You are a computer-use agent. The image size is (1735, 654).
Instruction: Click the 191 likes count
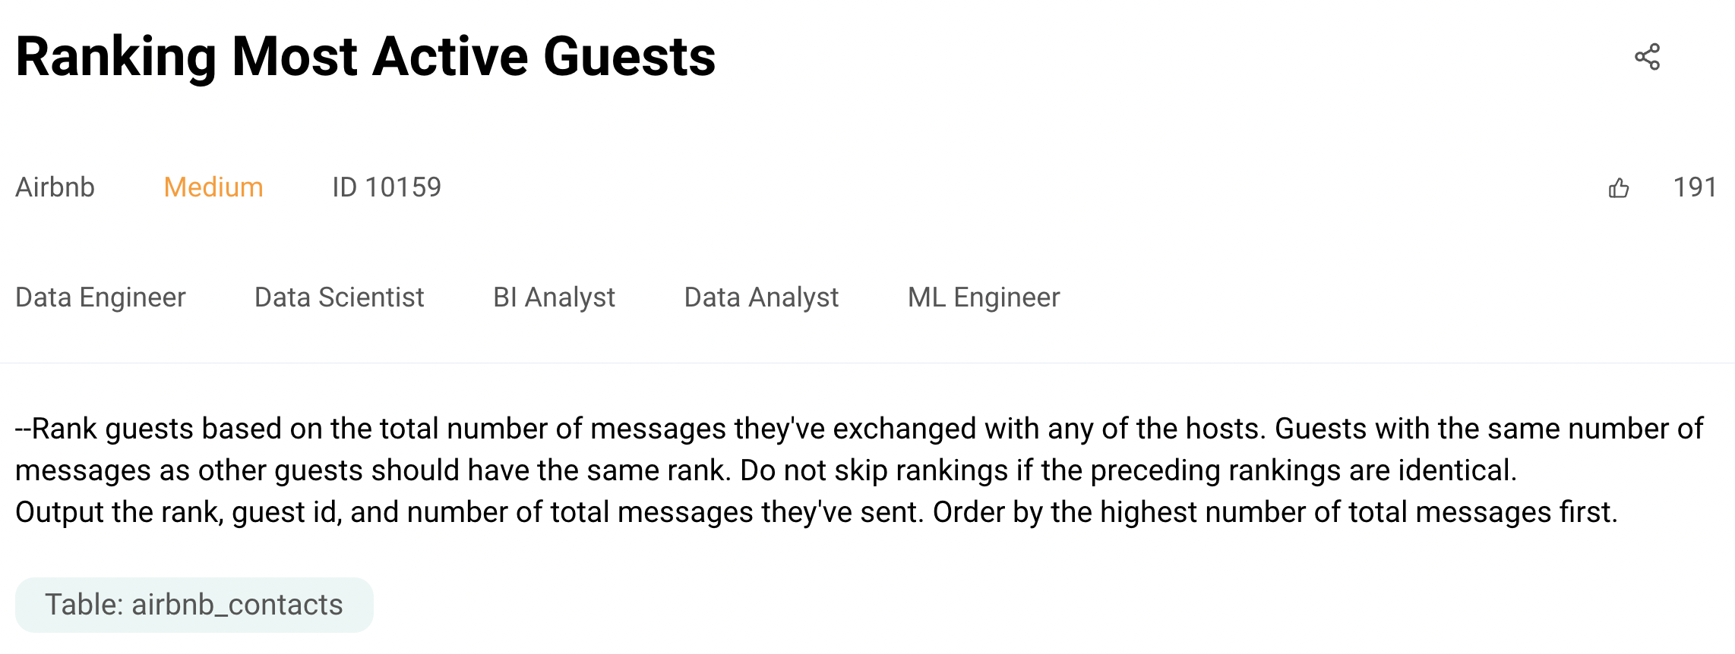pyautogui.click(x=1695, y=187)
